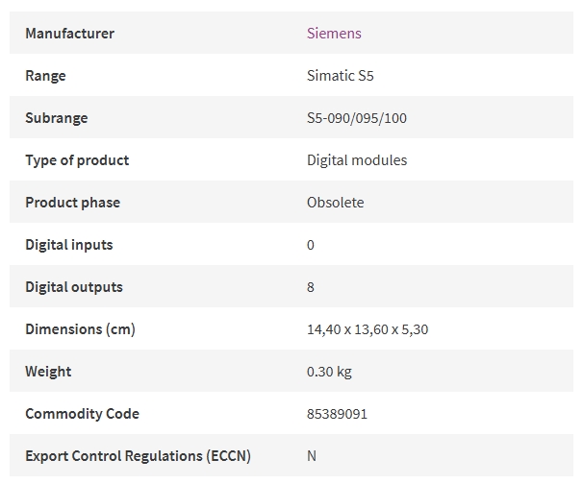Click the Dimensions (cm) label
Screen dimensions: 583x484
(80, 329)
